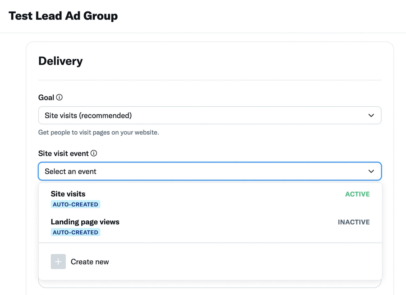Click the AUTO-CREATED badge under Site visits

click(75, 204)
